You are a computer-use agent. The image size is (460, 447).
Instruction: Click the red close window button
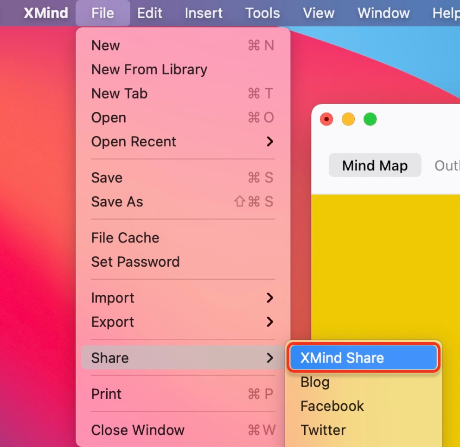click(x=326, y=119)
